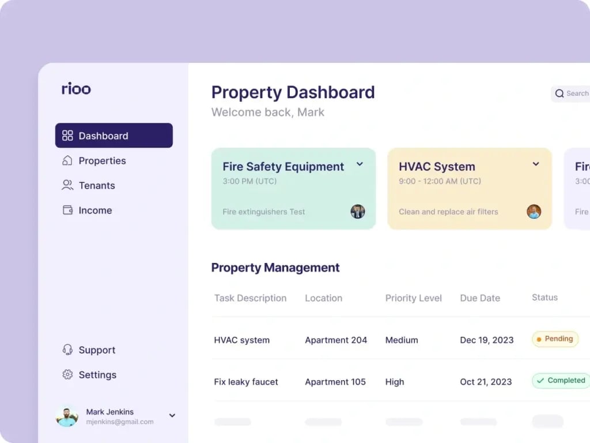Focus the Search field
Image resolution: width=590 pixels, height=443 pixels.
pyautogui.click(x=570, y=93)
